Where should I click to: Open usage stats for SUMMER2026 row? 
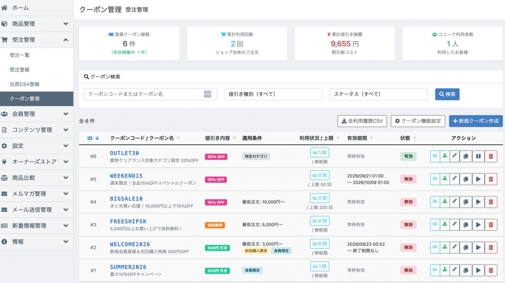pyautogui.click(x=435, y=270)
